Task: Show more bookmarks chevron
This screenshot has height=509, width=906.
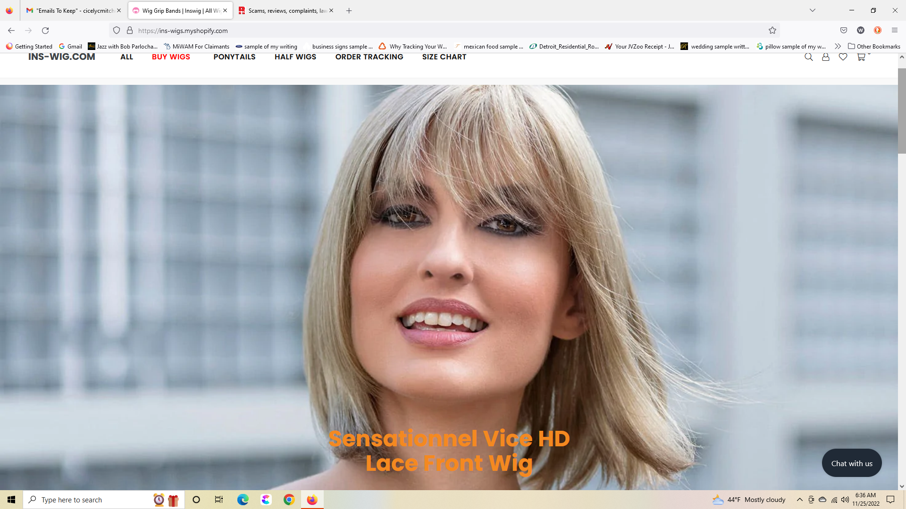Action: tap(838, 46)
